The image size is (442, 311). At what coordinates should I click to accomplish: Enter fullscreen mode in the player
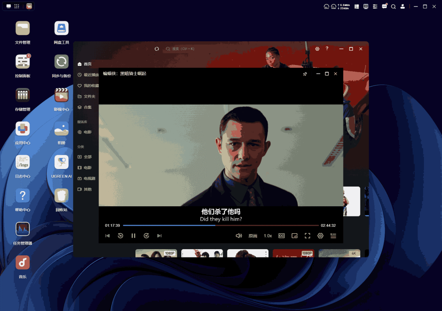tap(307, 236)
